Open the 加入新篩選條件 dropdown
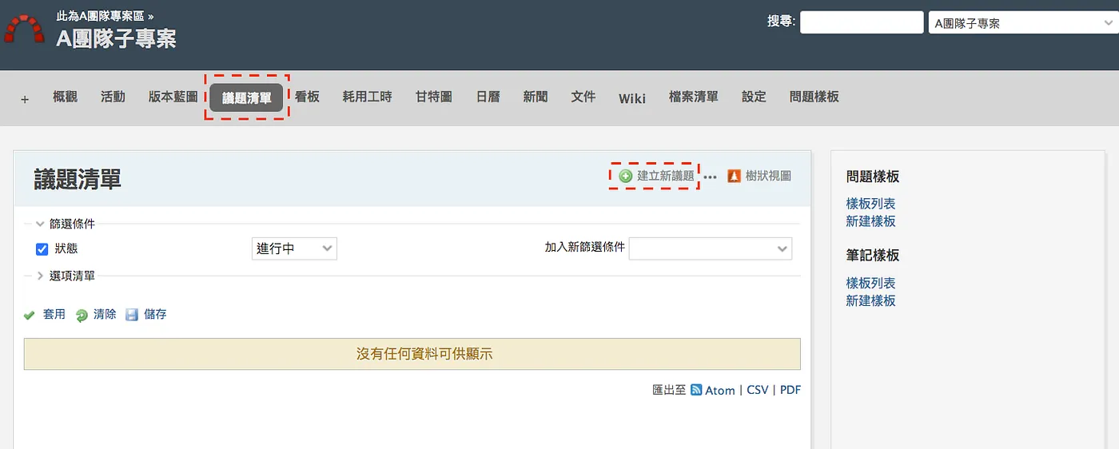 point(711,248)
